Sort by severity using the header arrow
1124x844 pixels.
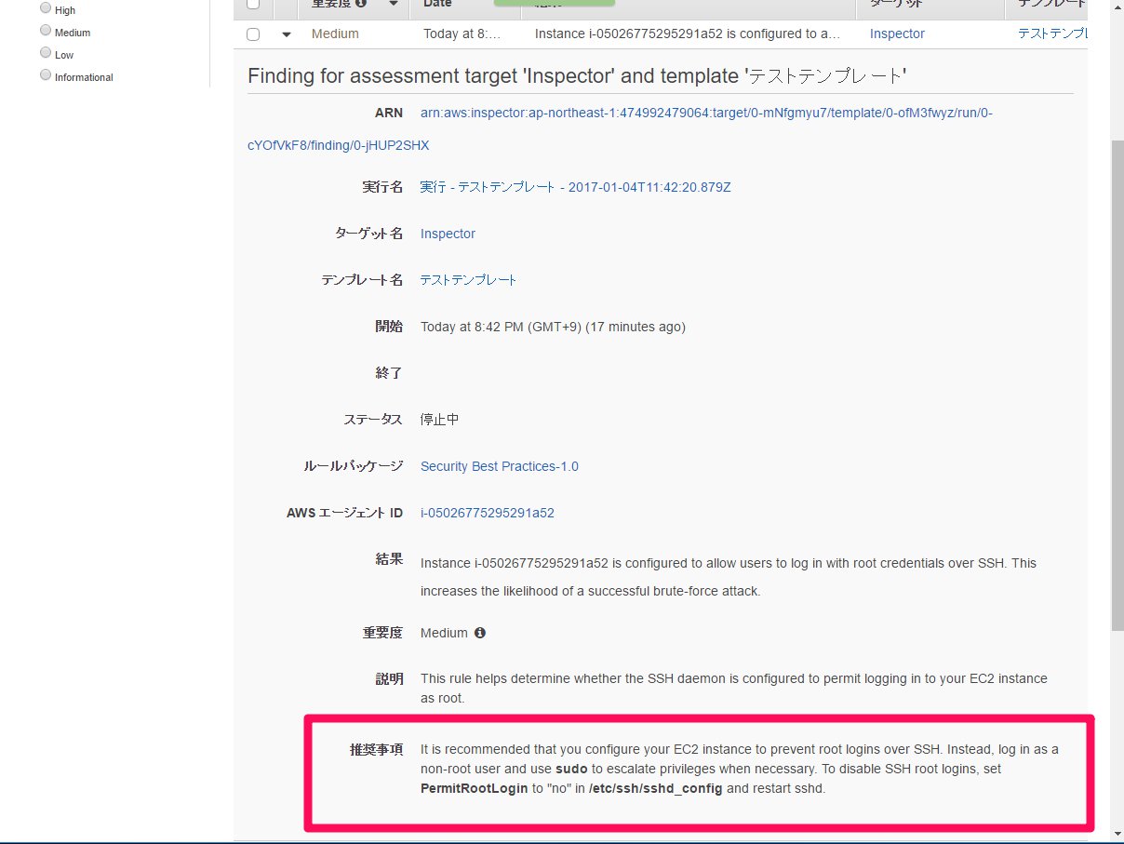tap(394, 5)
